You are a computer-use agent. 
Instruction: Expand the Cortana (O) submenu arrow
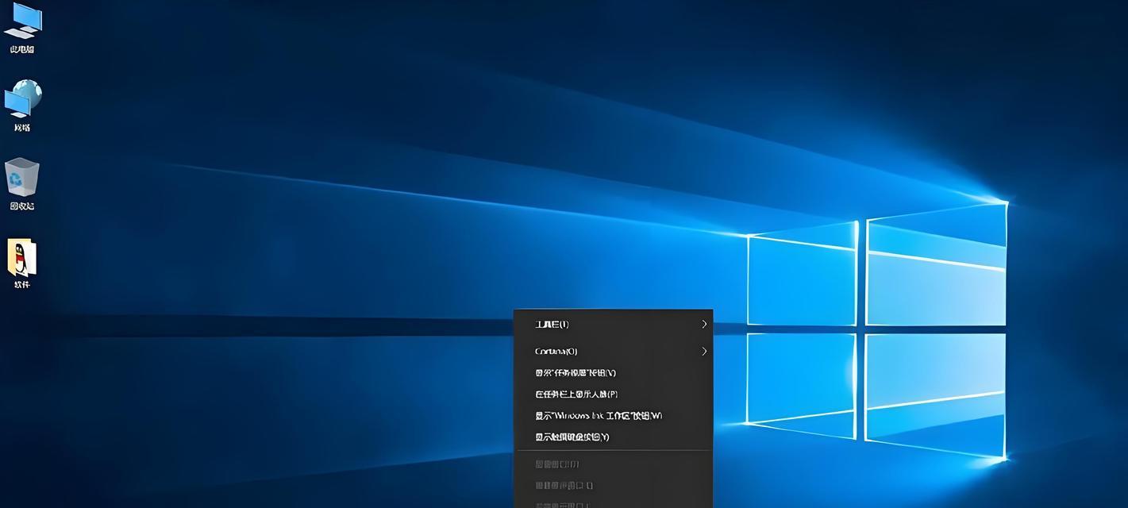point(703,351)
